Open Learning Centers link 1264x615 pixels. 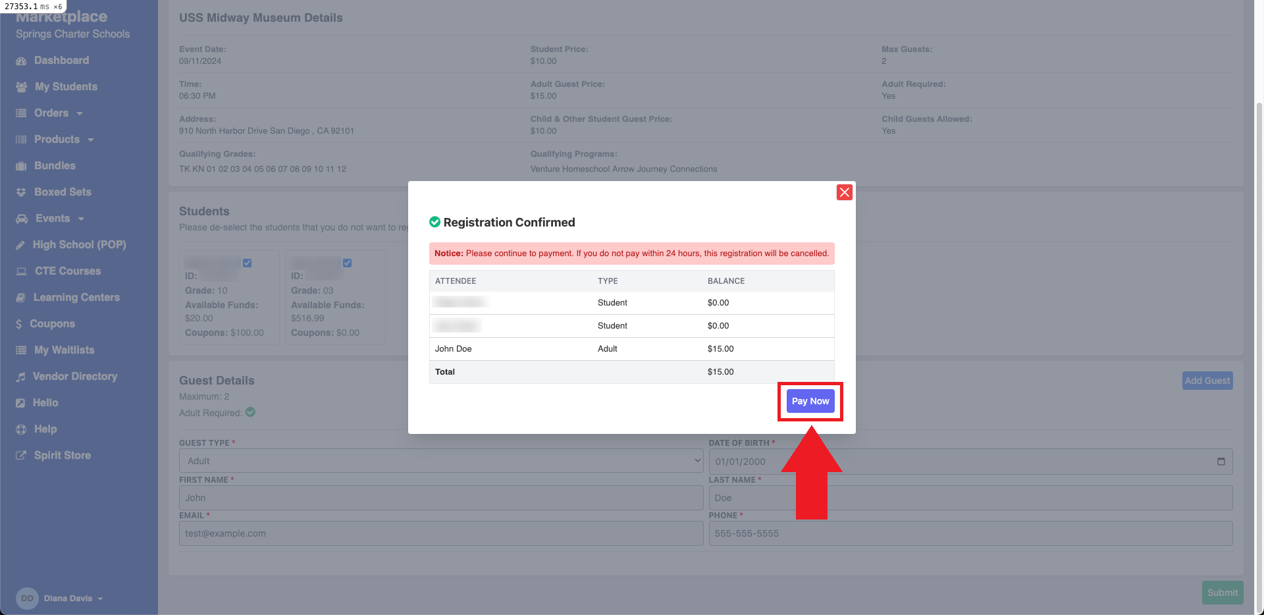pos(76,297)
